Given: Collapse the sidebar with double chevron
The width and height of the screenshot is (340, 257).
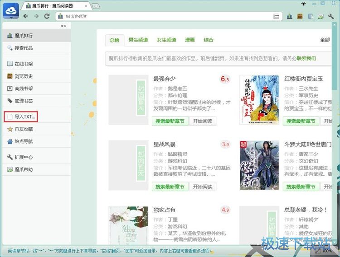Looking at the screenshot, I should [63, 26].
